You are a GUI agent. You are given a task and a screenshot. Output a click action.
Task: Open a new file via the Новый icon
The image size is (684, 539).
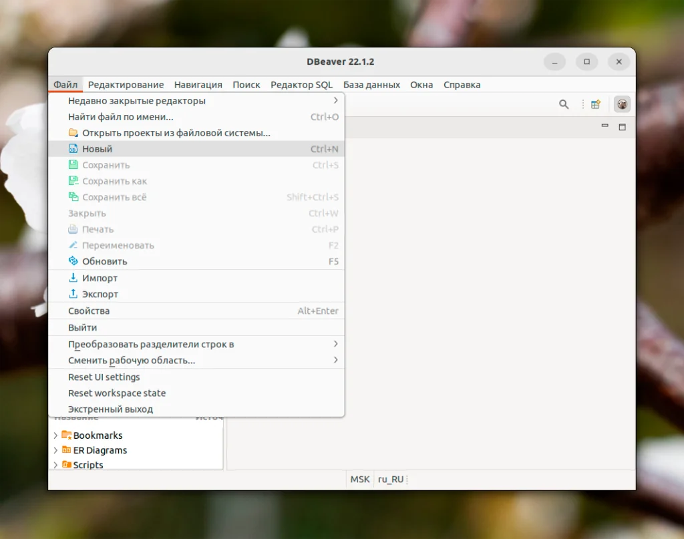coord(73,148)
